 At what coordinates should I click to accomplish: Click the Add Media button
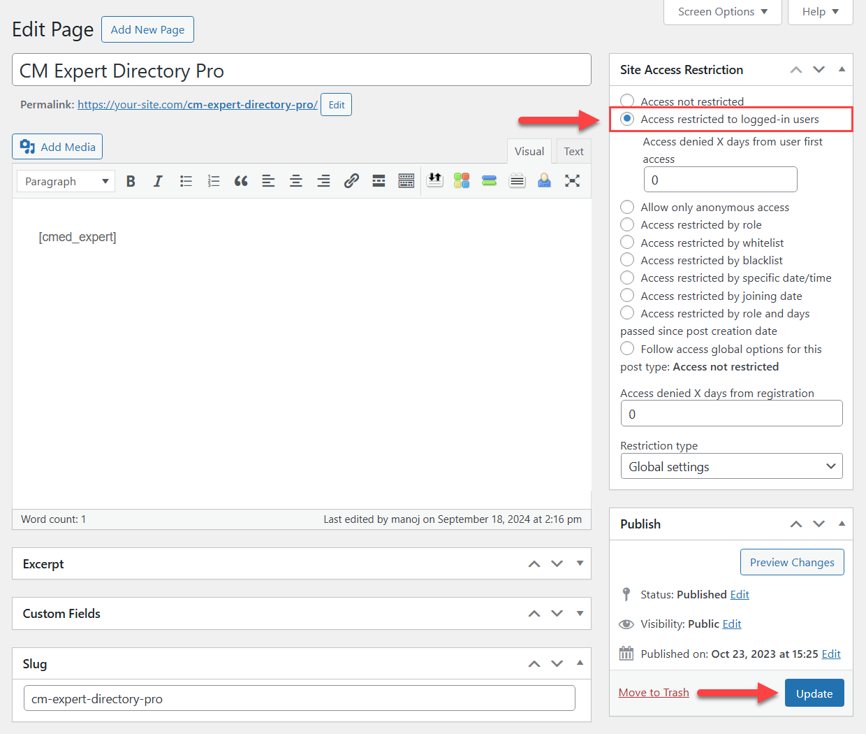coord(57,147)
